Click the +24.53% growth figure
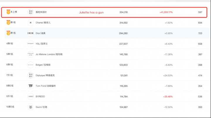 click(x=168, y=75)
